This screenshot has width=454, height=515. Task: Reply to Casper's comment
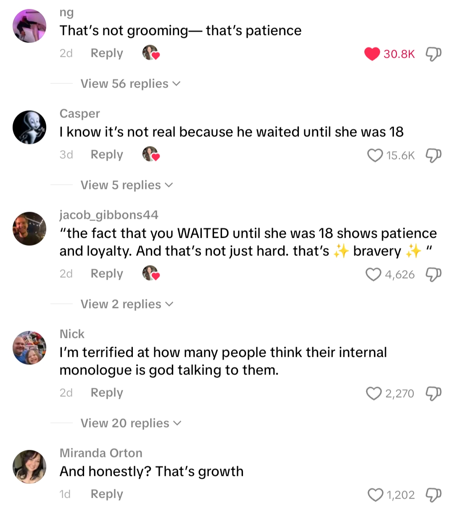(107, 155)
